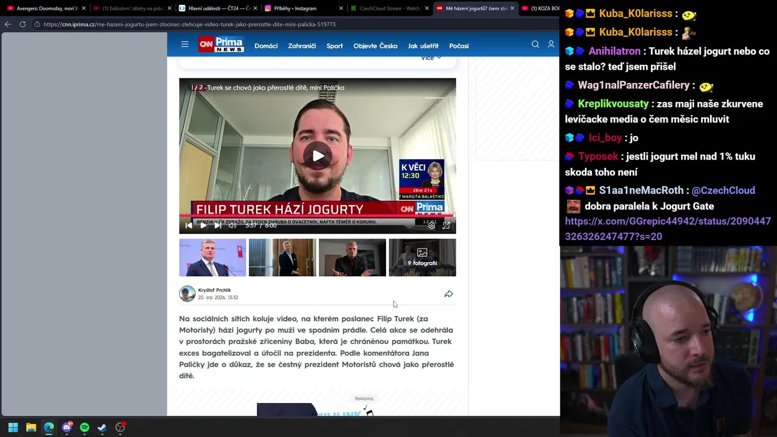The height and width of the screenshot is (437, 777).
Task: Open video player settings gear
Action: coord(432,226)
